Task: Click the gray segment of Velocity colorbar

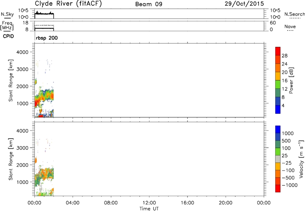Action: [x=278, y=159]
